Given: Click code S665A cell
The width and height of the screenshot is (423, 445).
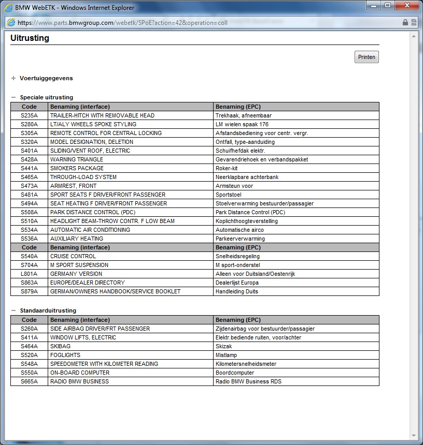Looking at the screenshot, I should (29, 381).
